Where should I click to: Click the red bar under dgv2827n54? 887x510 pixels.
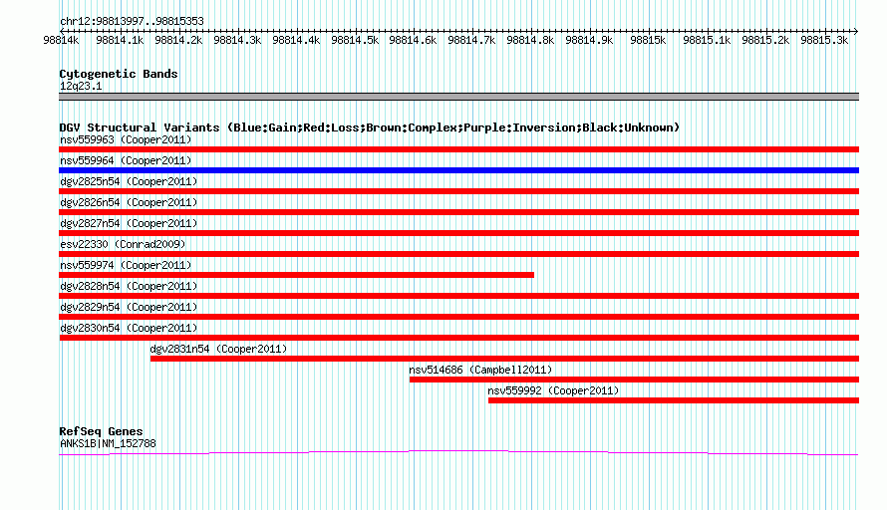458,233
